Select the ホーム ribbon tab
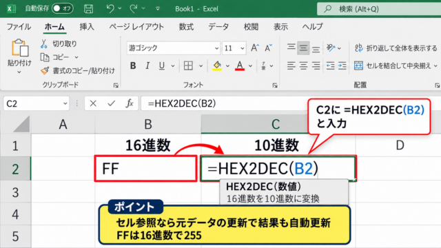 point(54,27)
